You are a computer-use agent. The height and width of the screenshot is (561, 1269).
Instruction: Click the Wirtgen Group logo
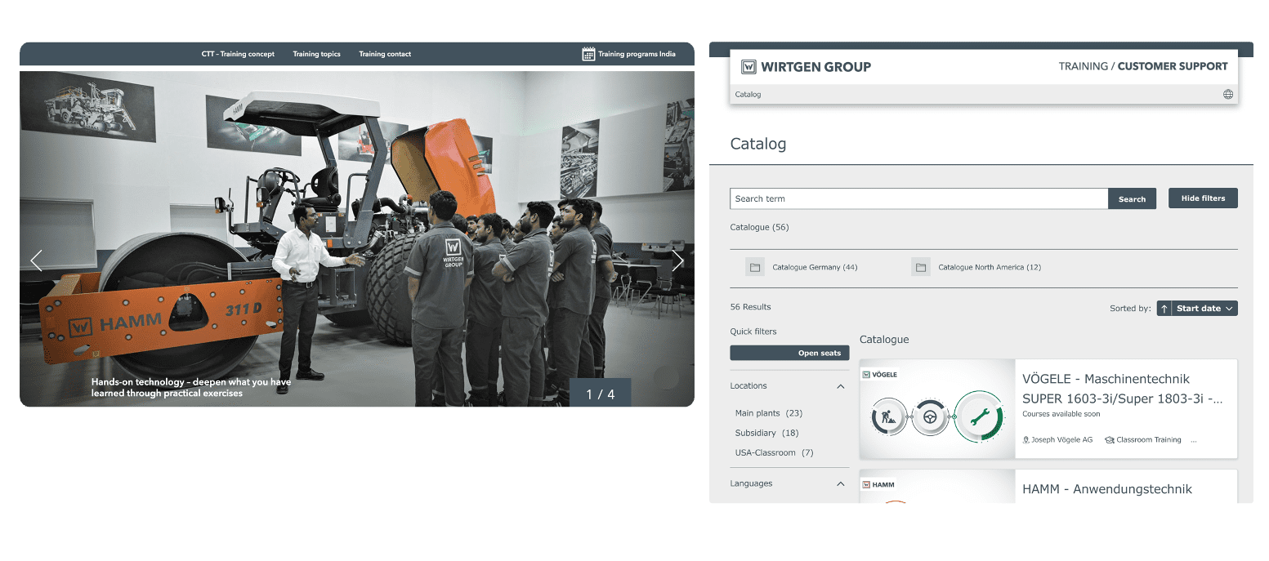tap(806, 67)
